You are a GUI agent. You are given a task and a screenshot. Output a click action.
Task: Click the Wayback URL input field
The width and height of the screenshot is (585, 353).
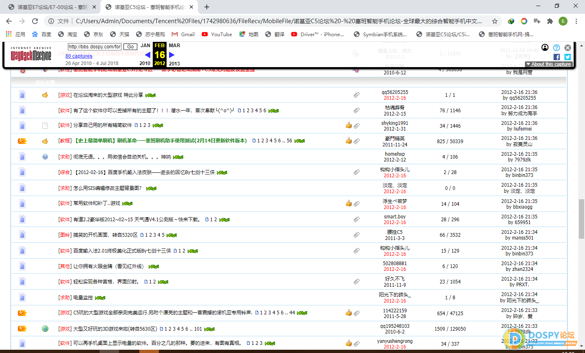click(x=94, y=47)
